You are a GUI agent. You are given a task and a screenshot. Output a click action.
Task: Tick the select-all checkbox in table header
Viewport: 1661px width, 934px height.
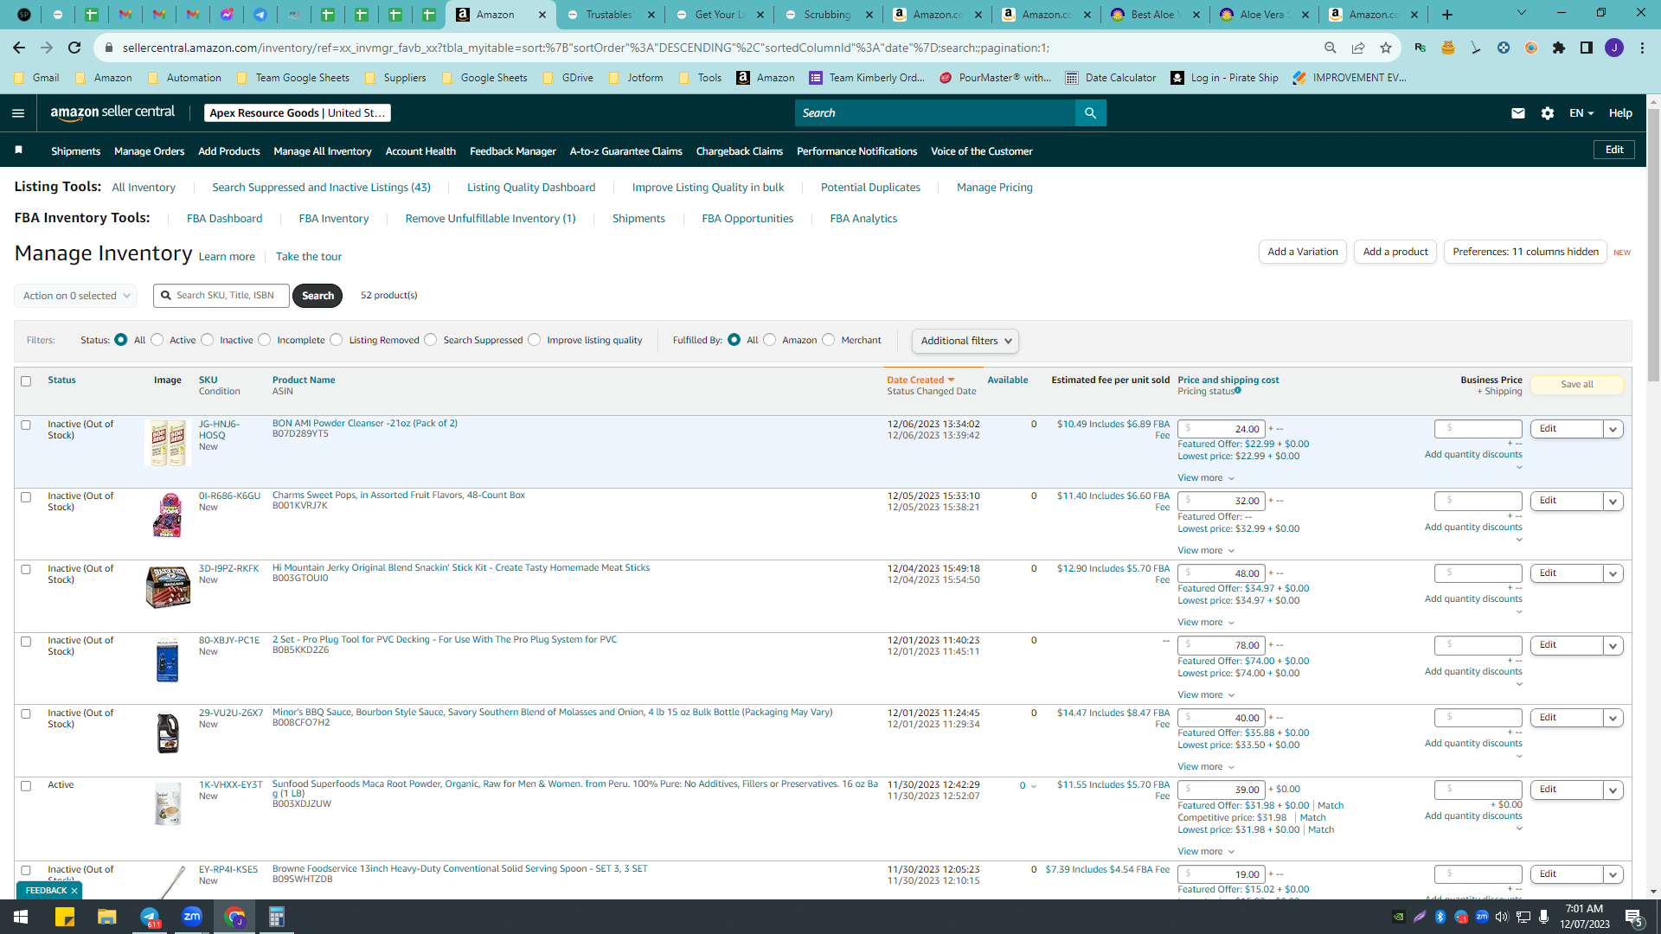tap(26, 381)
